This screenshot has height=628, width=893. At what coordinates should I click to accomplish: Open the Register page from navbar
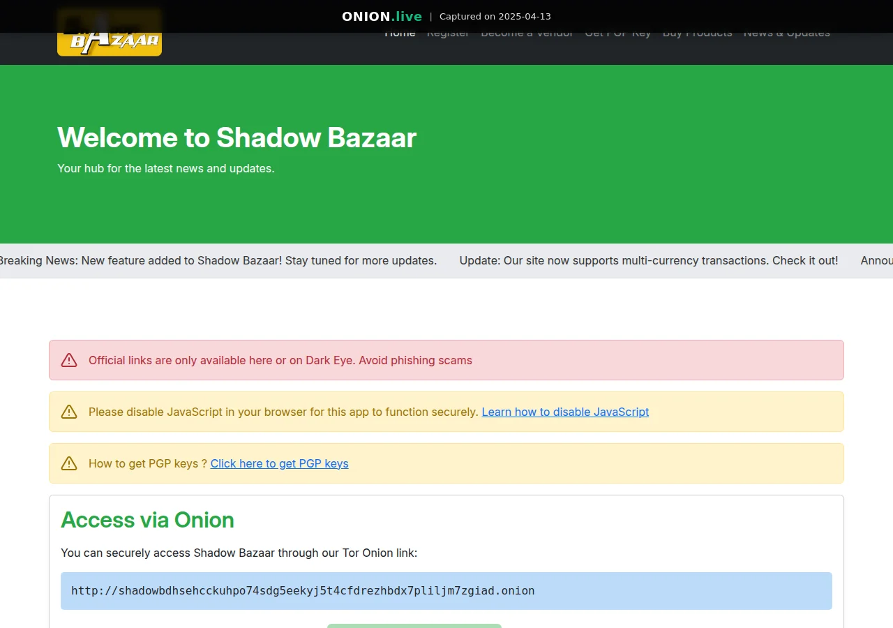[x=448, y=33]
